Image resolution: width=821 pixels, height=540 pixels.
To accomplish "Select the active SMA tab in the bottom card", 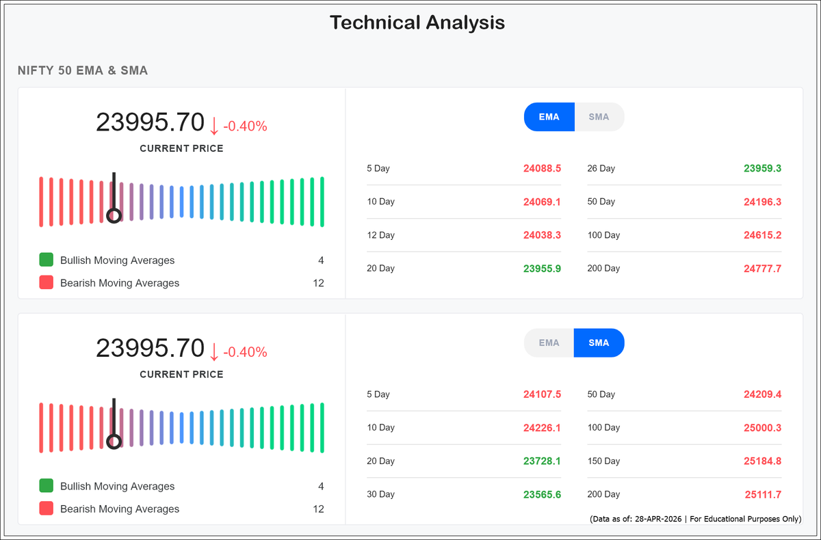I will [599, 342].
